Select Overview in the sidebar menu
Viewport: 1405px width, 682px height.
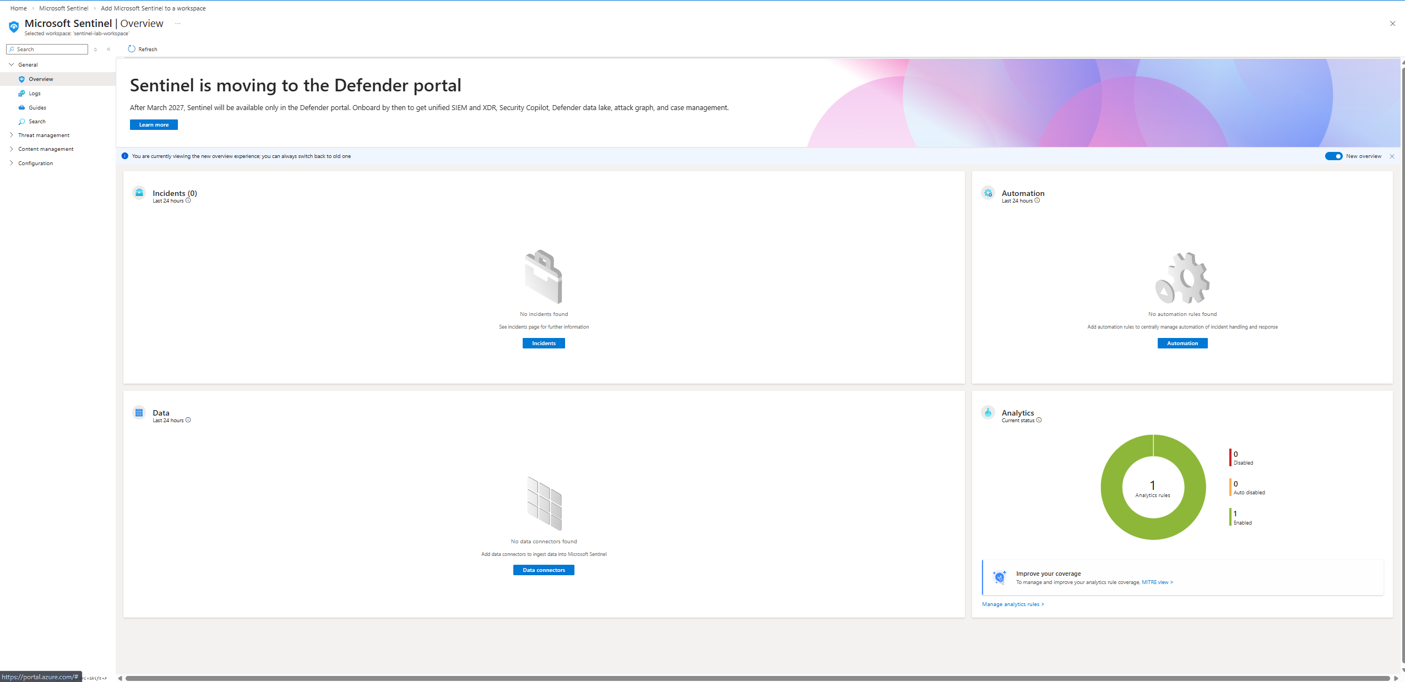pos(41,79)
